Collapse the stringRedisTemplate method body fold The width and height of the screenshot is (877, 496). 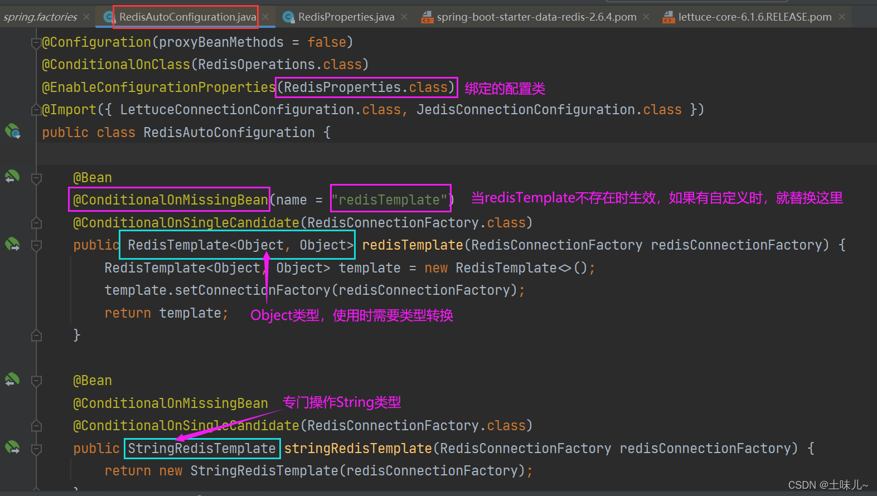pos(36,449)
